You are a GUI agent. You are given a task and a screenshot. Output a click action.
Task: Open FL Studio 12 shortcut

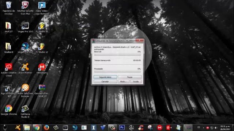42,48
